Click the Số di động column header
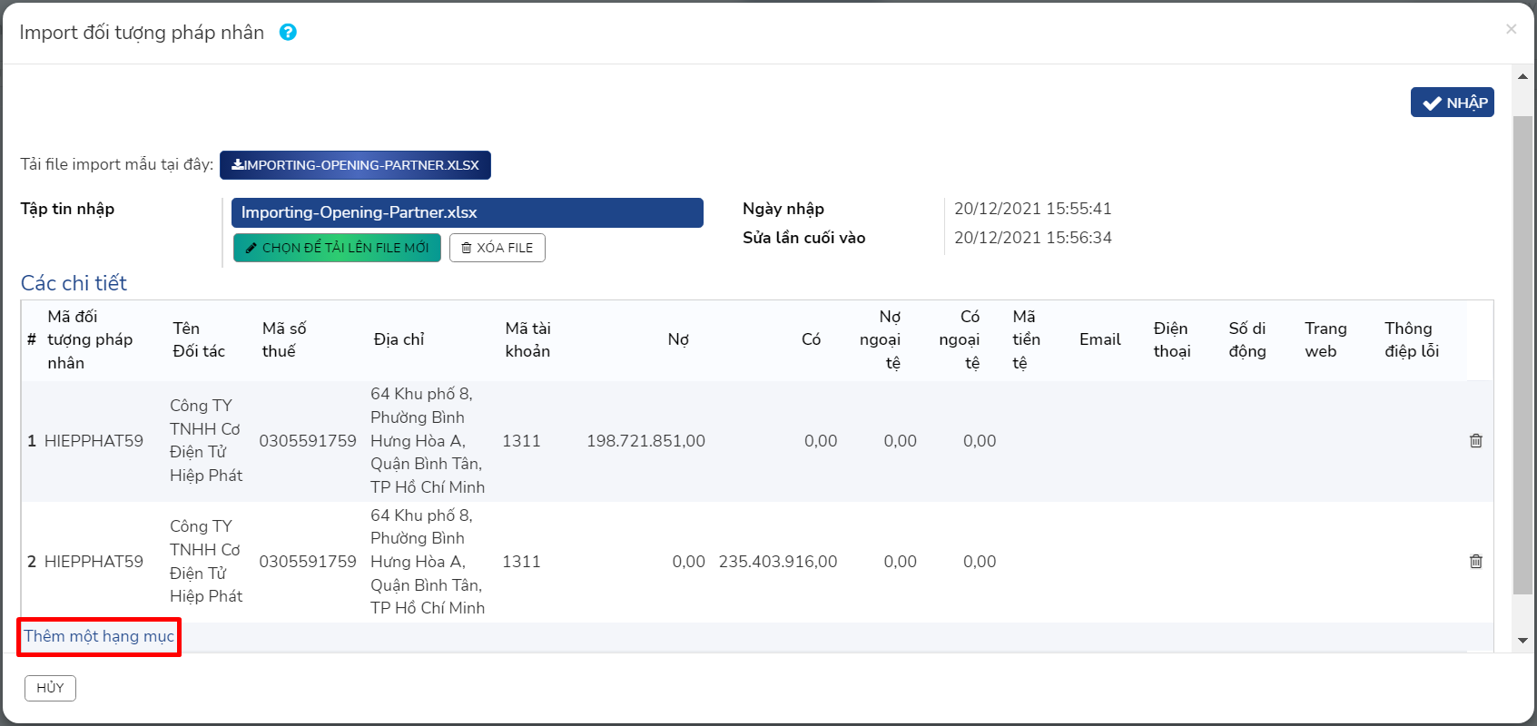 click(1247, 339)
